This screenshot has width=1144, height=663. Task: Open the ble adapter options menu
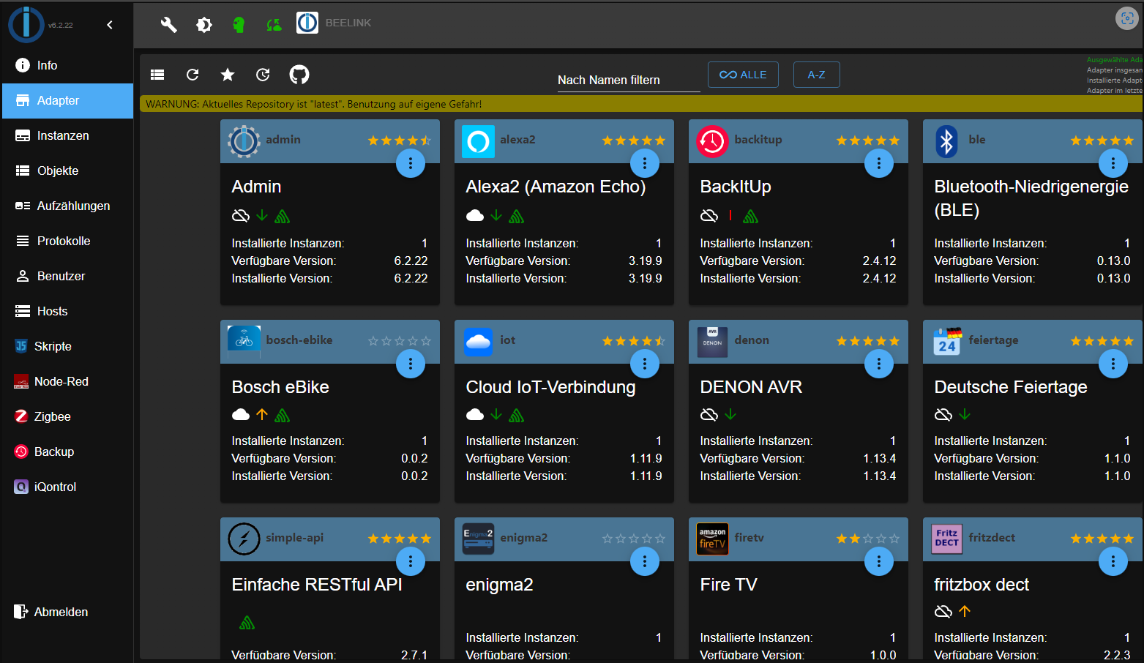(x=1113, y=162)
